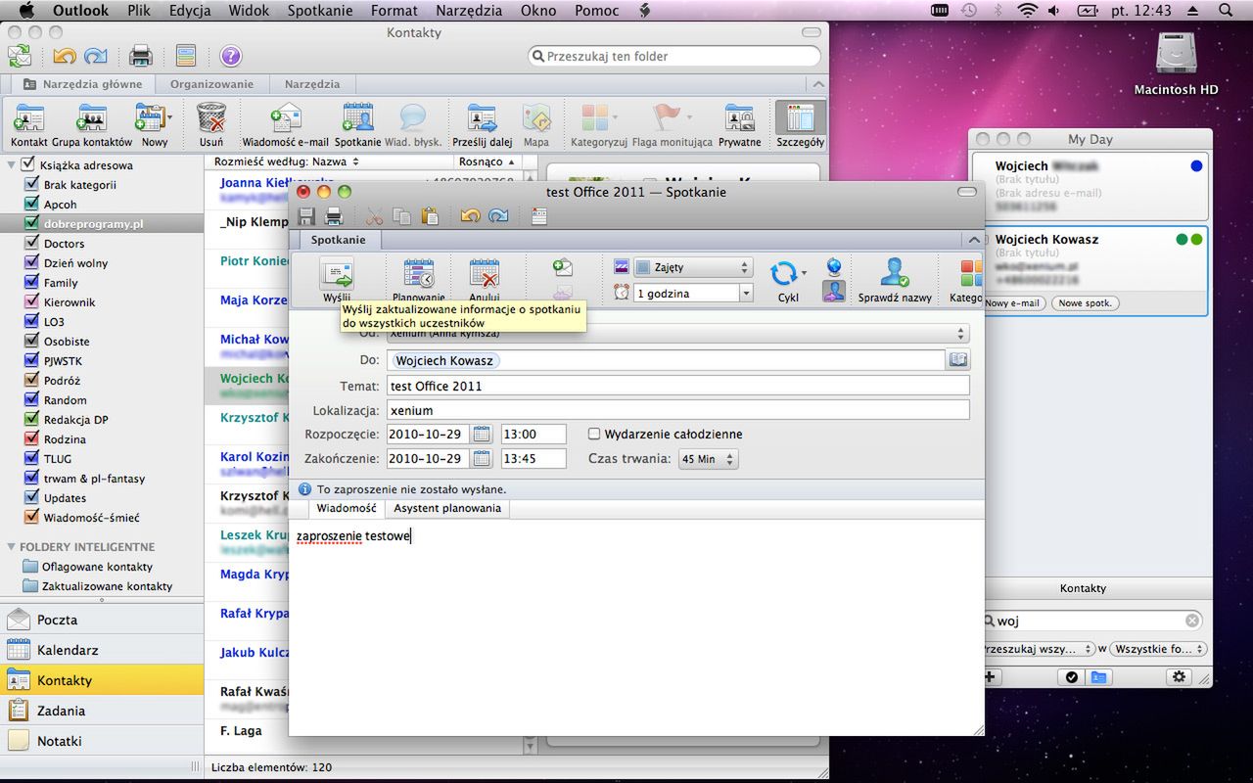The width and height of the screenshot is (1253, 783).
Task: Click the redo arrow in the meeting window
Action: [498, 216]
